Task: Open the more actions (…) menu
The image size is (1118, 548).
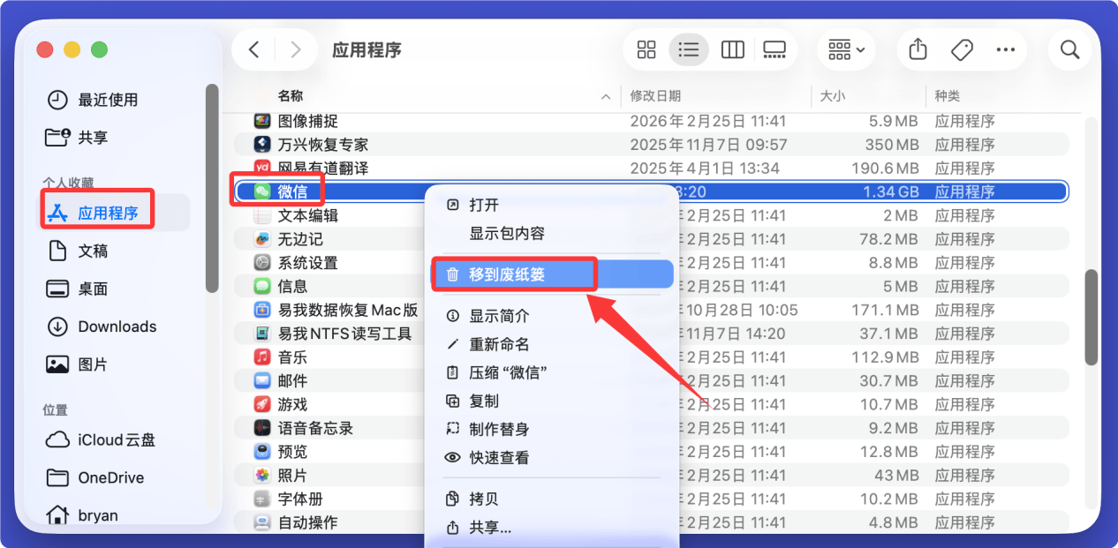Action: coord(1005,49)
